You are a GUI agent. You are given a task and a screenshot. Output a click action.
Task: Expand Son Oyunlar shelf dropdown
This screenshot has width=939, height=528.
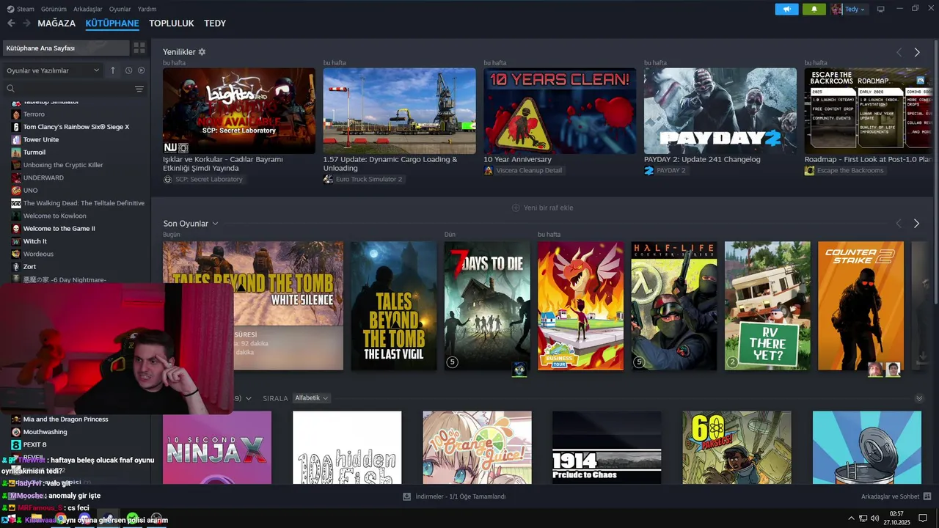tap(215, 224)
